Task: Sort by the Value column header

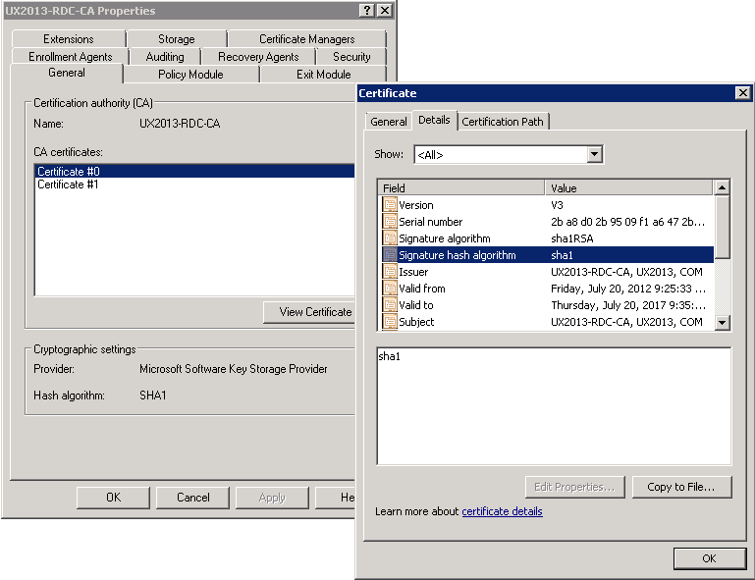Action: 628,187
